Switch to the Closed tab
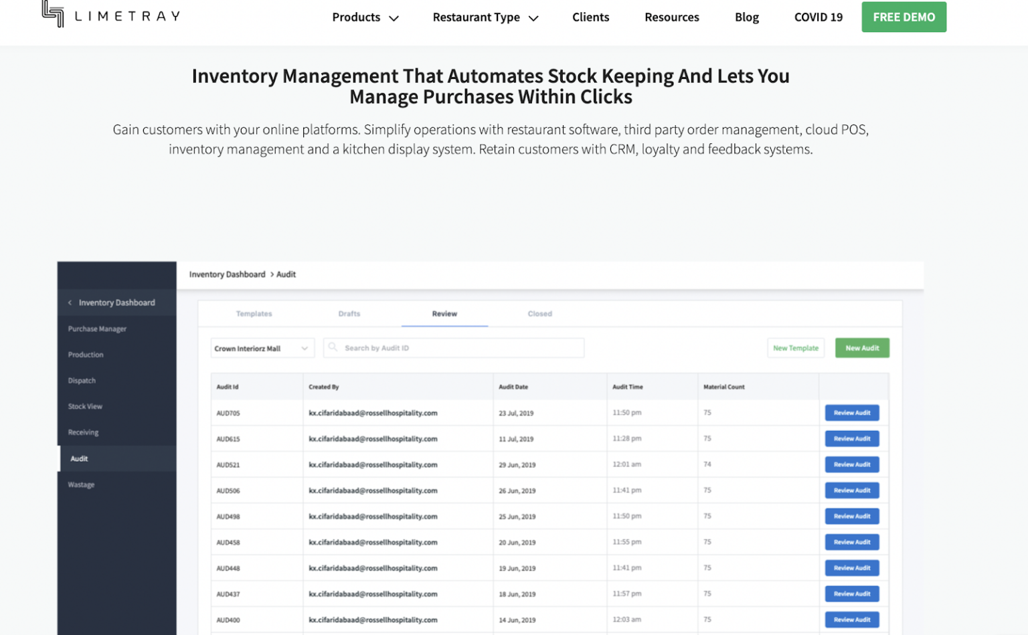The image size is (1028, 635). [x=539, y=314]
